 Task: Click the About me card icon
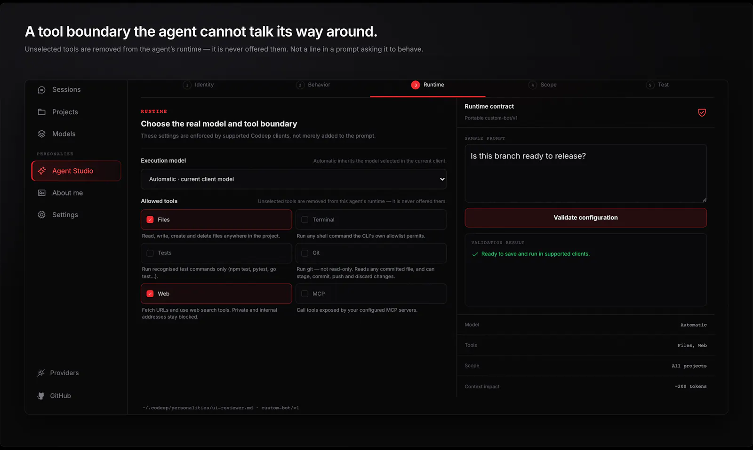[x=41, y=193]
